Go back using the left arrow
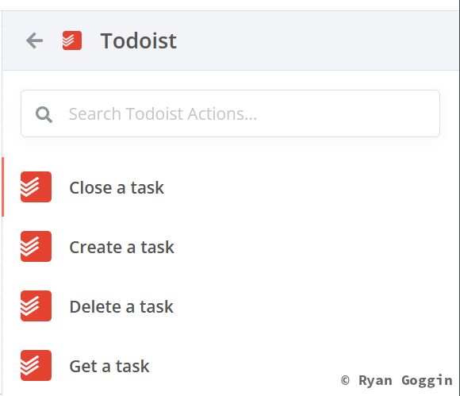This screenshot has width=460, height=396. pos(35,40)
